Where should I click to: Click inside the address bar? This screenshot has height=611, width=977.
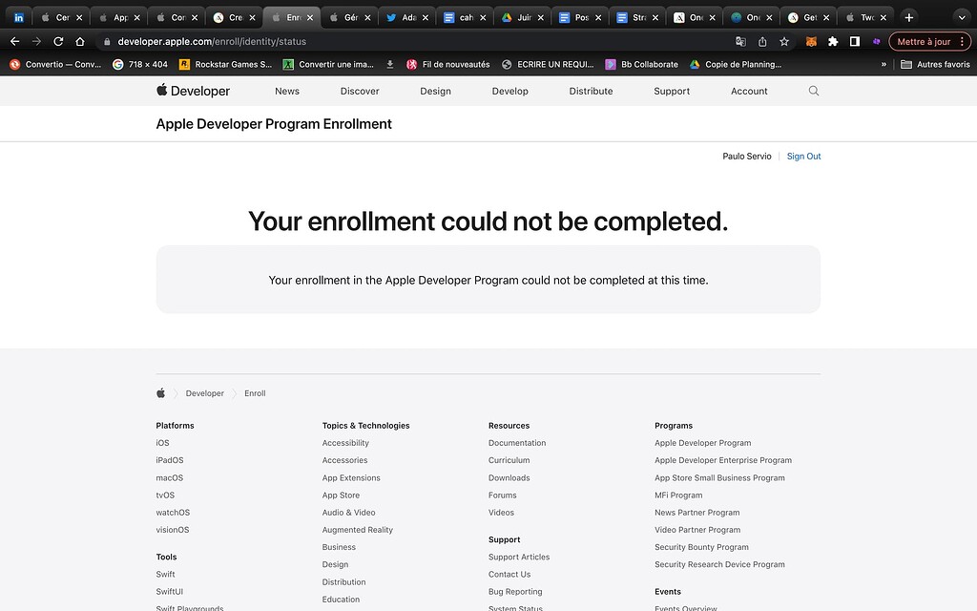pyautogui.click(x=286, y=41)
